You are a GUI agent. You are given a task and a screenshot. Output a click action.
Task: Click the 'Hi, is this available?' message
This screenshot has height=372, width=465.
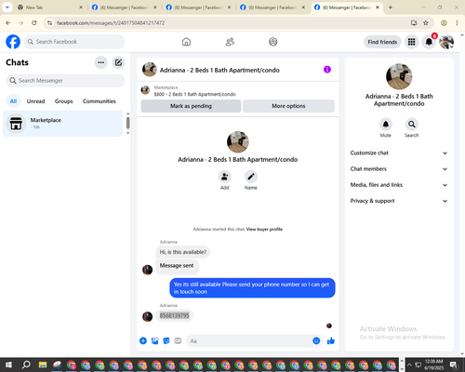tap(183, 252)
